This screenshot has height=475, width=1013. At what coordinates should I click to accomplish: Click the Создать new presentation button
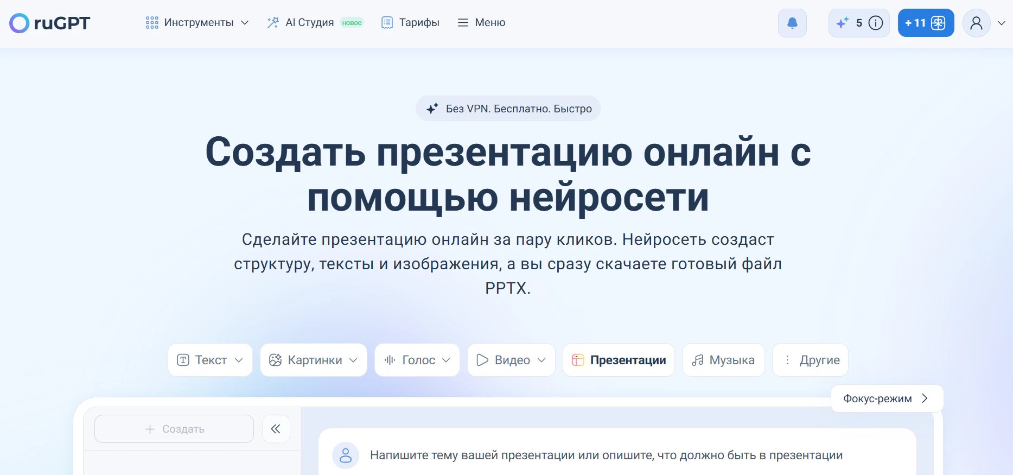(174, 429)
